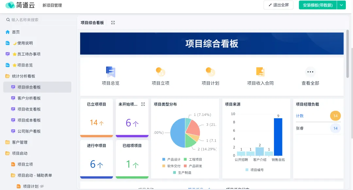Click the 已立项项目 14个 card

(x=96, y=118)
